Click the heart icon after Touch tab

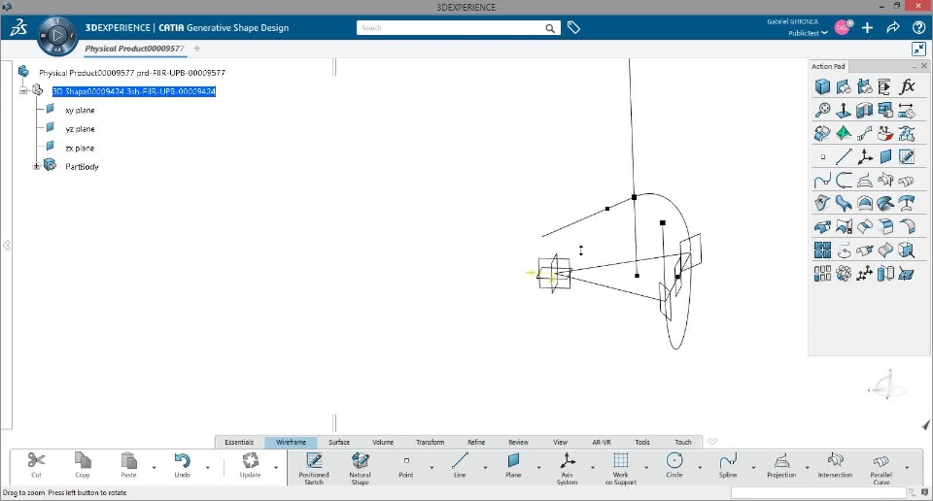click(x=712, y=442)
